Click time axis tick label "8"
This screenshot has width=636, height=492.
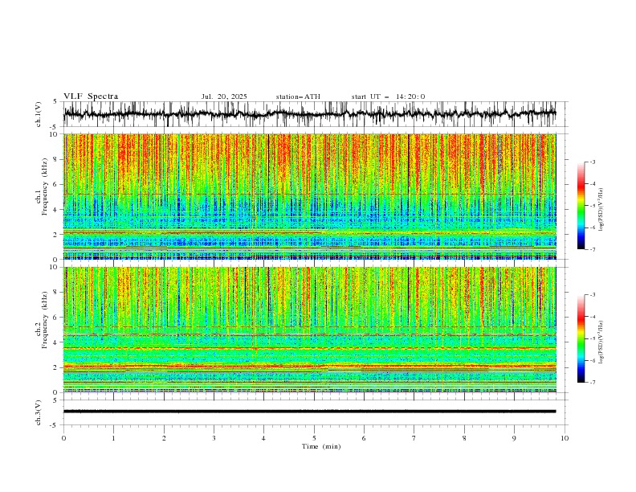coord(464,438)
